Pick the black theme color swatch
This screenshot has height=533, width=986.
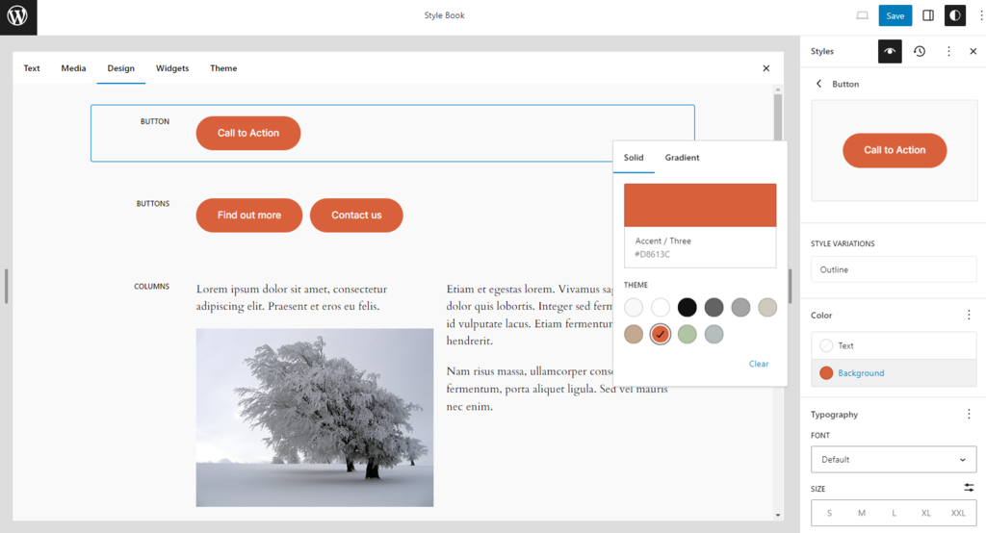pos(687,307)
